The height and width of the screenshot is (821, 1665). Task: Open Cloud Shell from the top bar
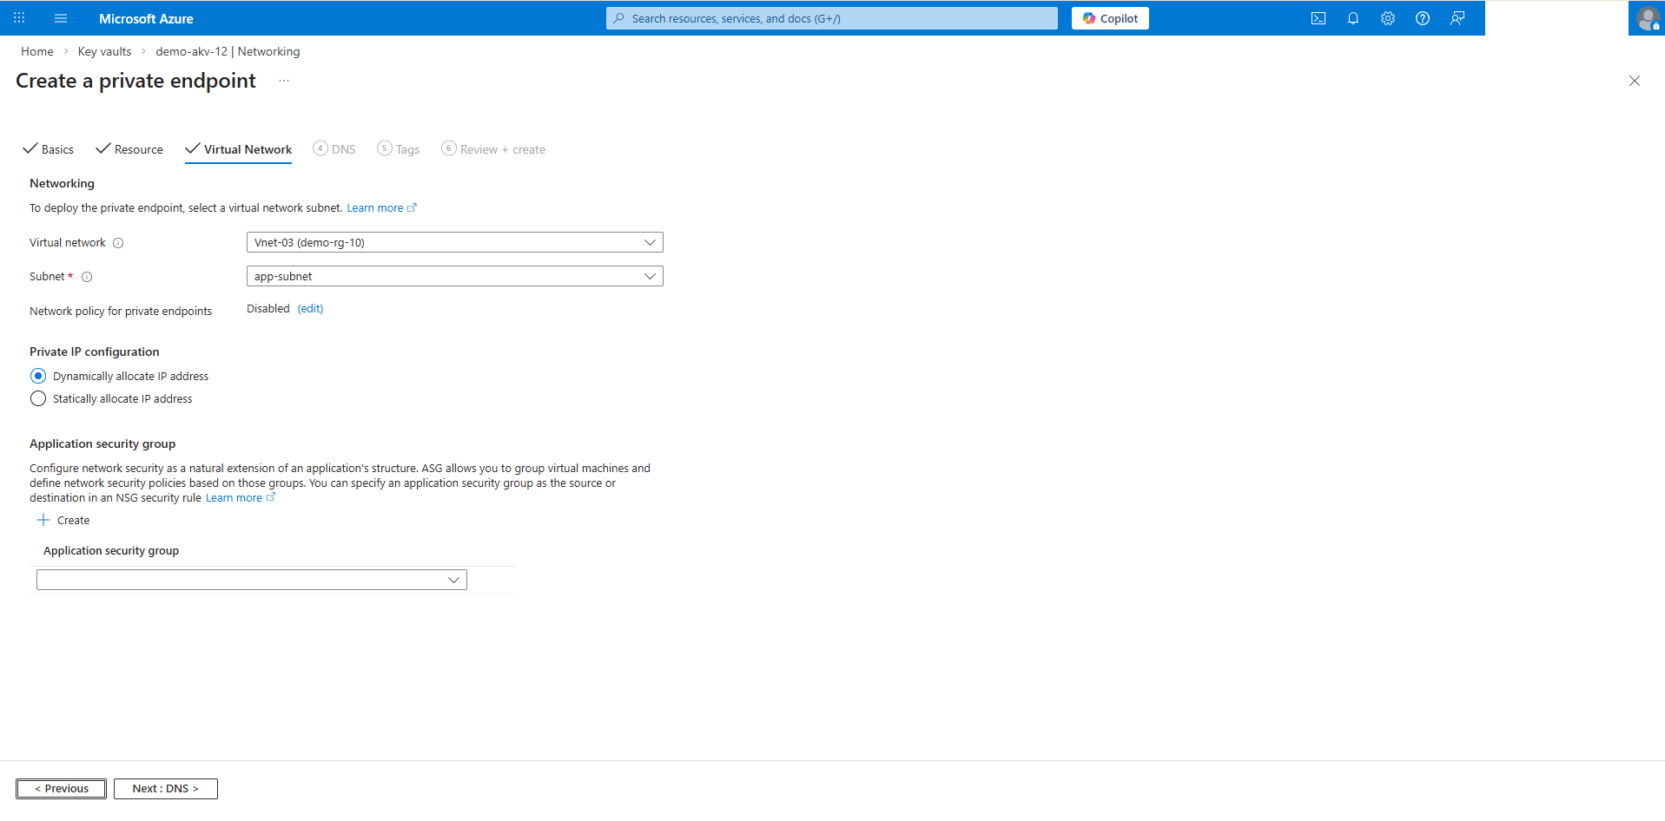[1318, 17]
